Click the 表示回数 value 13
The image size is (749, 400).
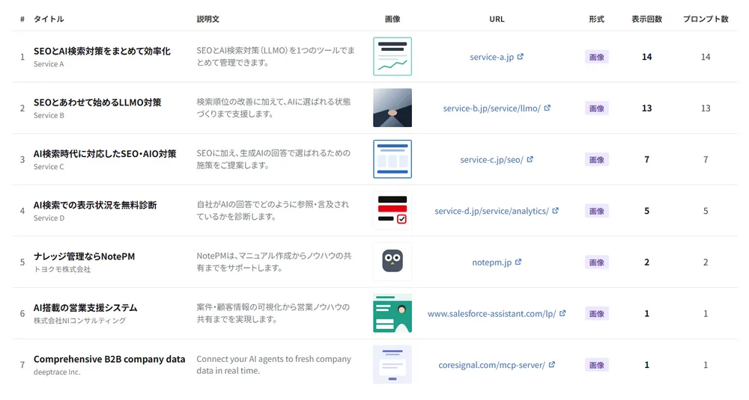click(x=647, y=108)
